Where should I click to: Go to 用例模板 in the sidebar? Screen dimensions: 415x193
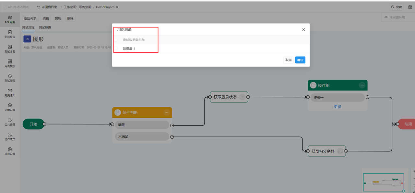click(10, 63)
